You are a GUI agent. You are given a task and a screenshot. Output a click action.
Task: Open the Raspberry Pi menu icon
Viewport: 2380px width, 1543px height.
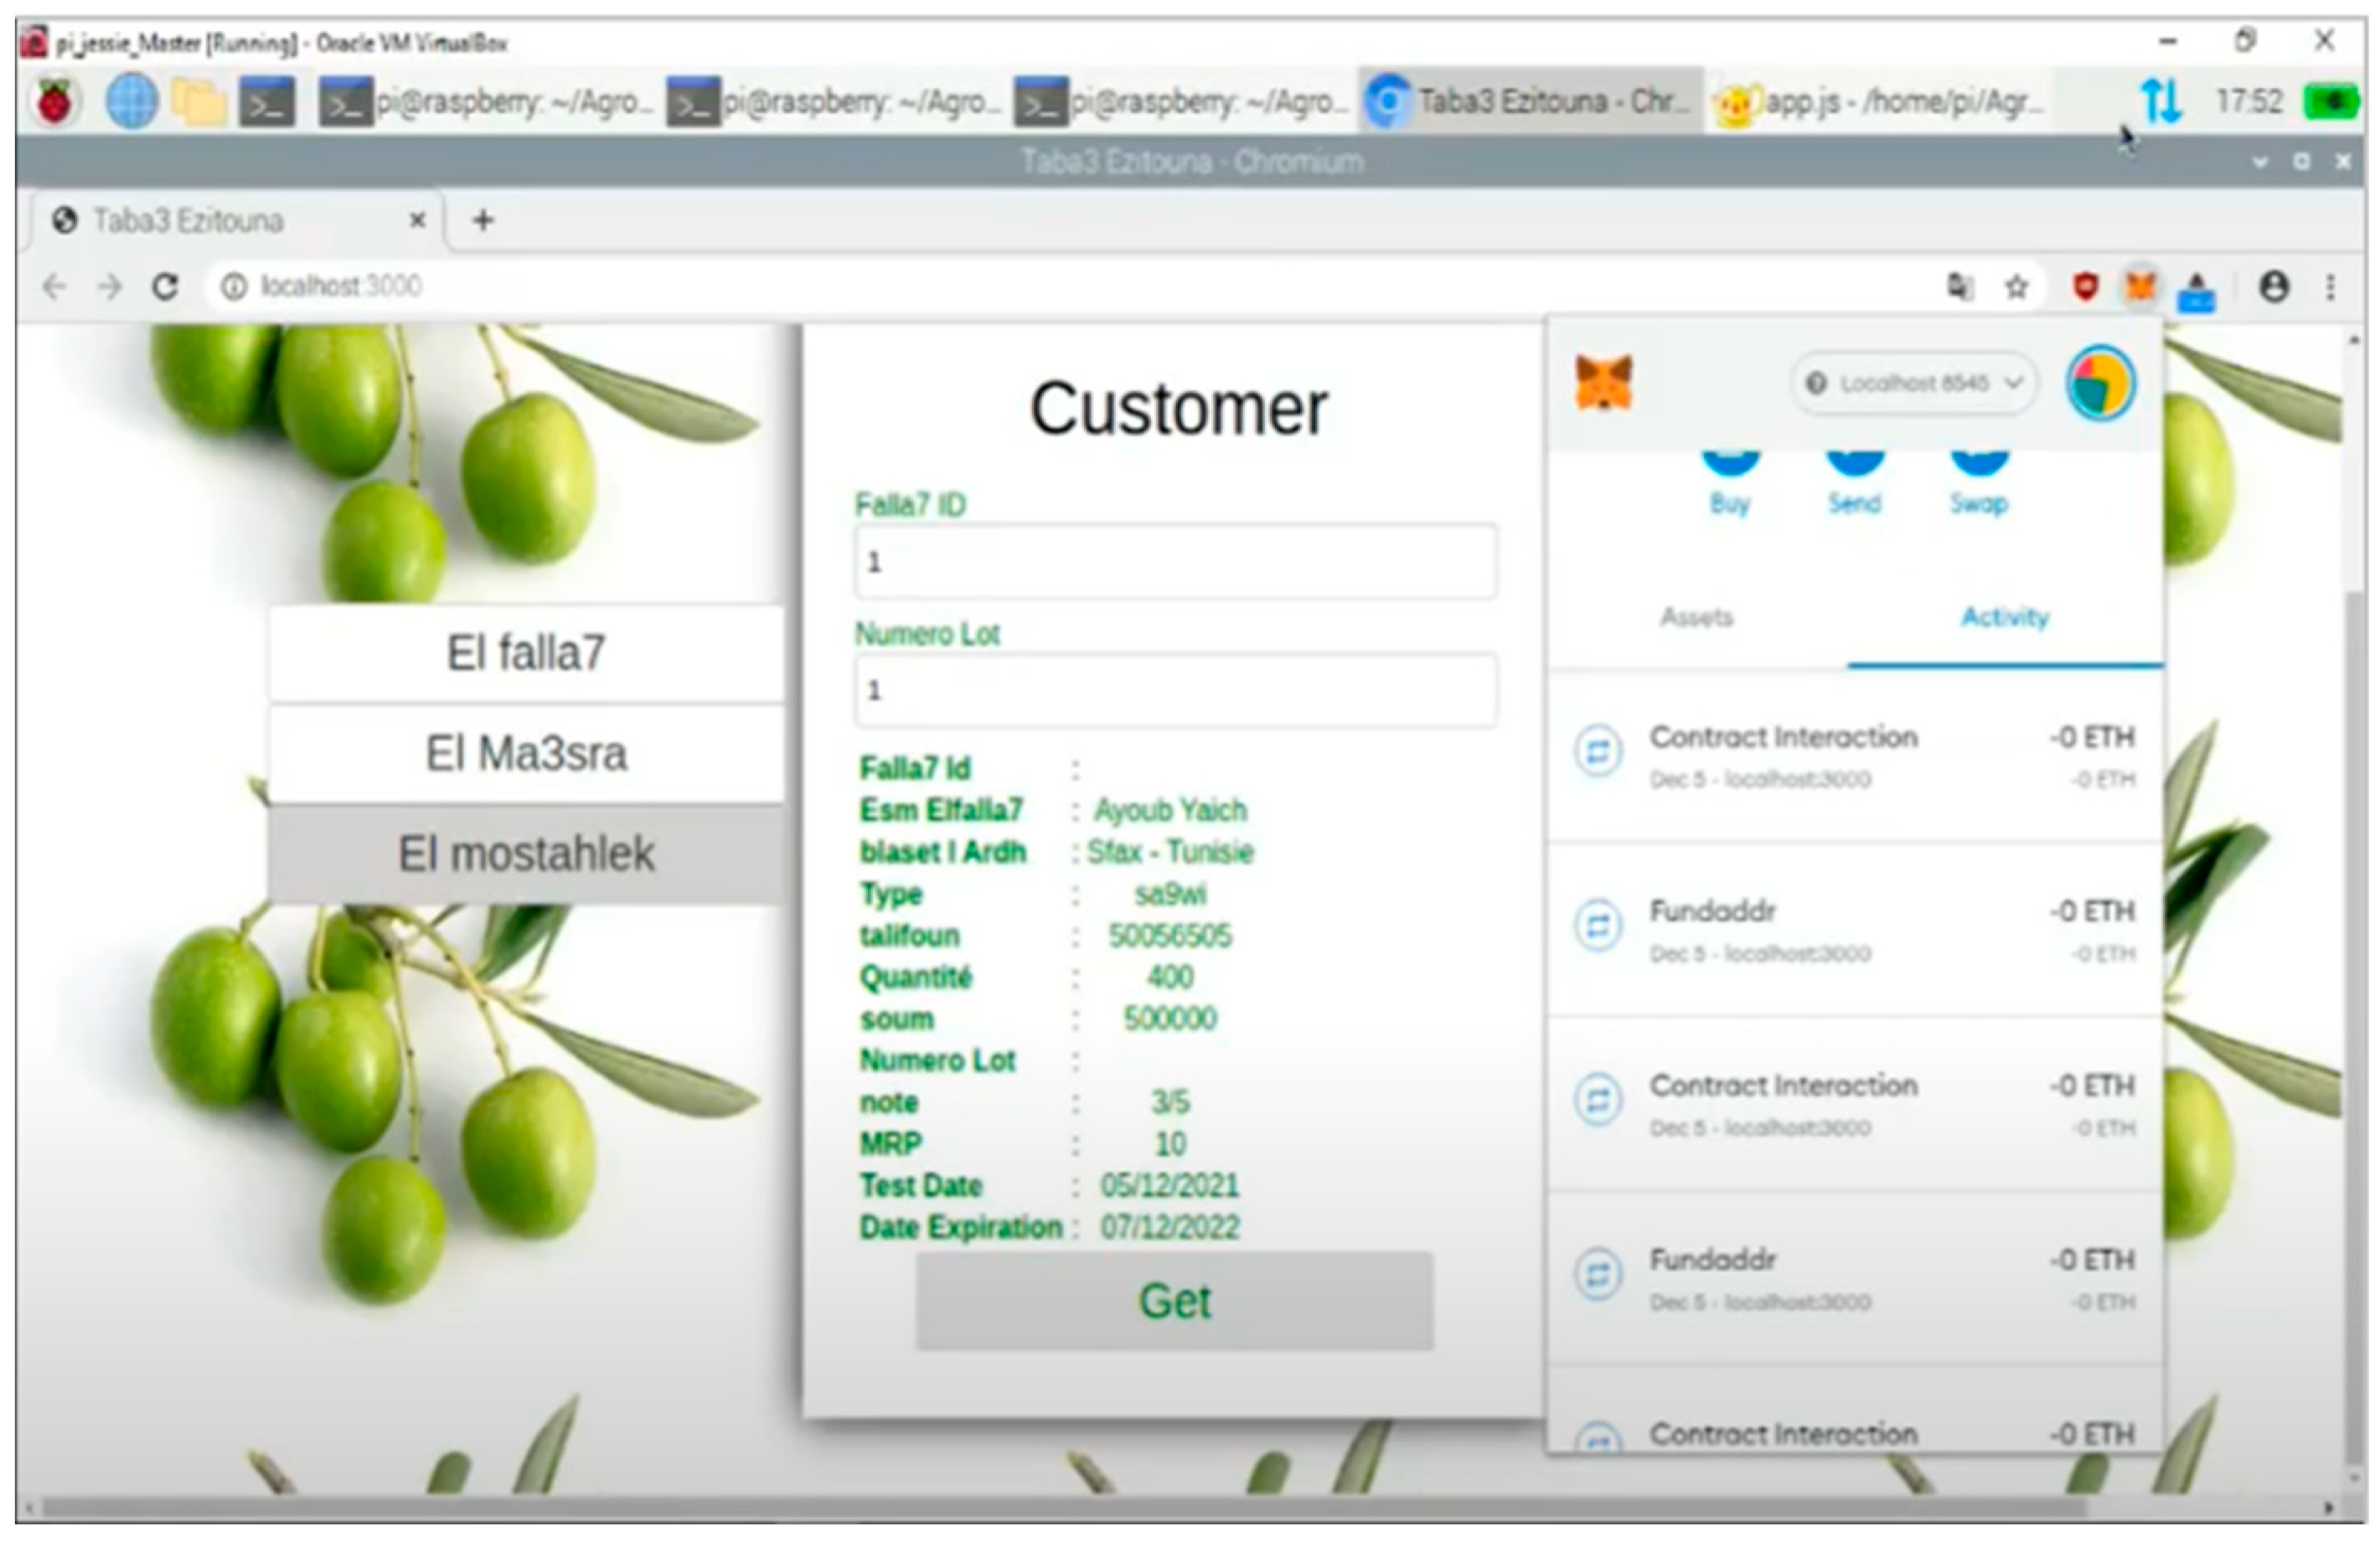[55, 102]
